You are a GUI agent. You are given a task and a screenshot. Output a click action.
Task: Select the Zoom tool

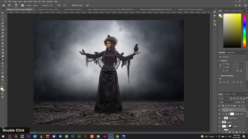(3, 80)
